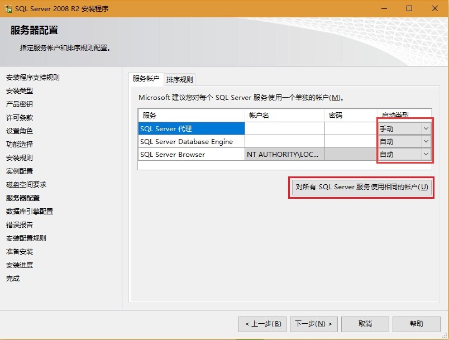Click the 下一步 button
The image size is (449, 340).
[313, 324]
